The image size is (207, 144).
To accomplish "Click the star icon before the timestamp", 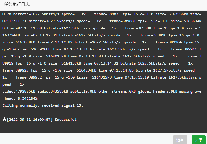I will click(4, 119).
